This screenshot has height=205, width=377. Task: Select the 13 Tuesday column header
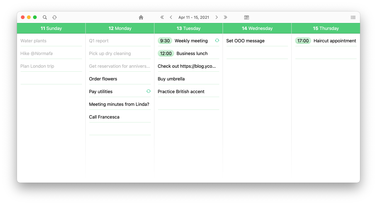point(188,28)
